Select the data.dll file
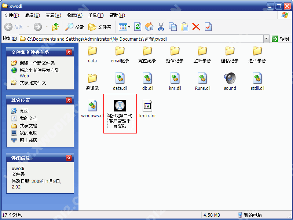This screenshot has width=293, height=220. pos(120,78)
